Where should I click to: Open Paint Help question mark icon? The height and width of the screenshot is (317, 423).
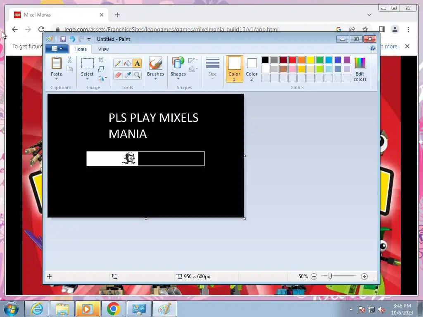[x=373, y=49]
